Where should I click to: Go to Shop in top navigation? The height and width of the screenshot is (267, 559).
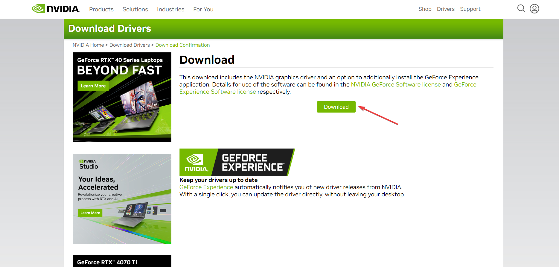(425, 9)
